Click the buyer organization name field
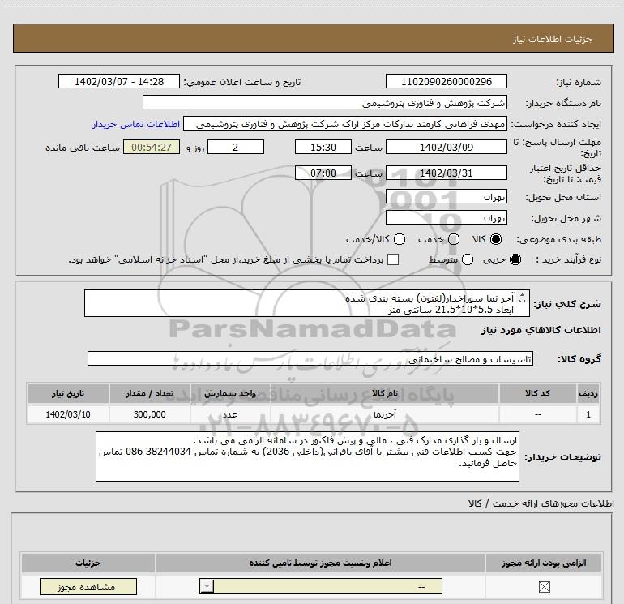Screen dimensions: 624x604 click(325, 102)
